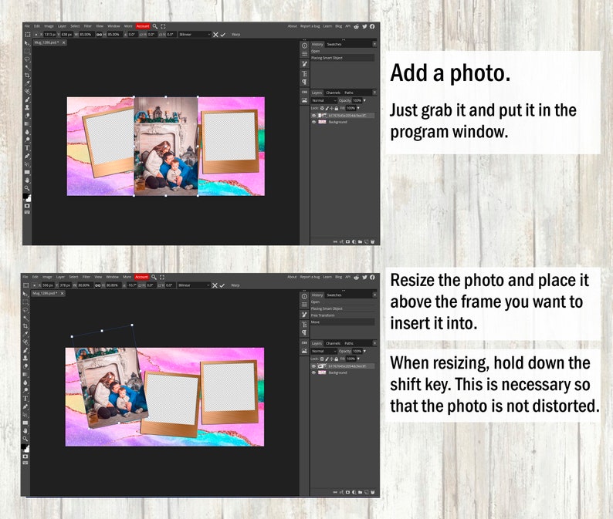The width and height of the screenshot is (613, 519).
Task: Toggle lock all padlock in bottom screenshot
Action: click(336, 359)
